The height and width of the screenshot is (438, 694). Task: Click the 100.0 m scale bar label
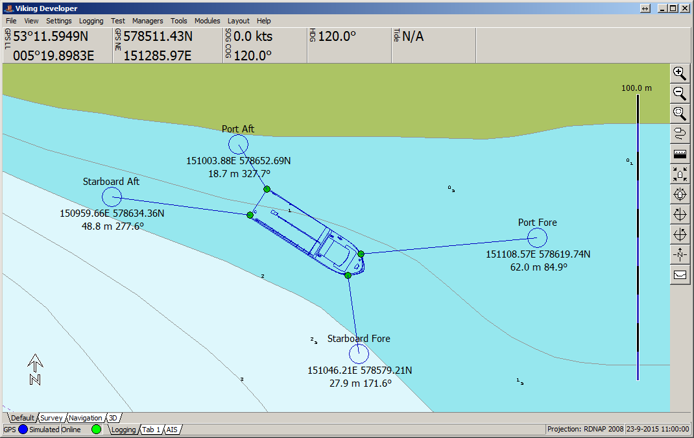pos(636,88)
